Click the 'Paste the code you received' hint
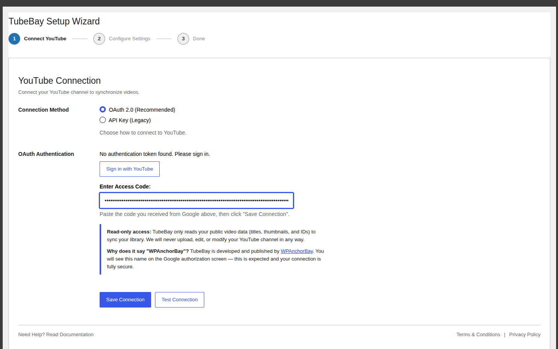 coord(195,214)
